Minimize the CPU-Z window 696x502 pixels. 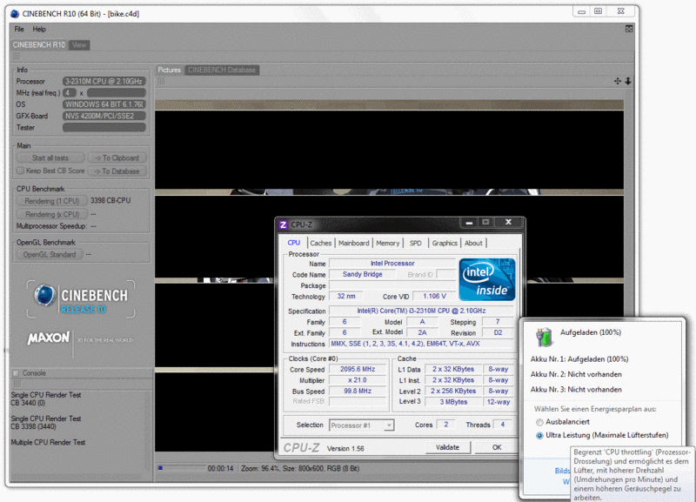click(469, 223)
